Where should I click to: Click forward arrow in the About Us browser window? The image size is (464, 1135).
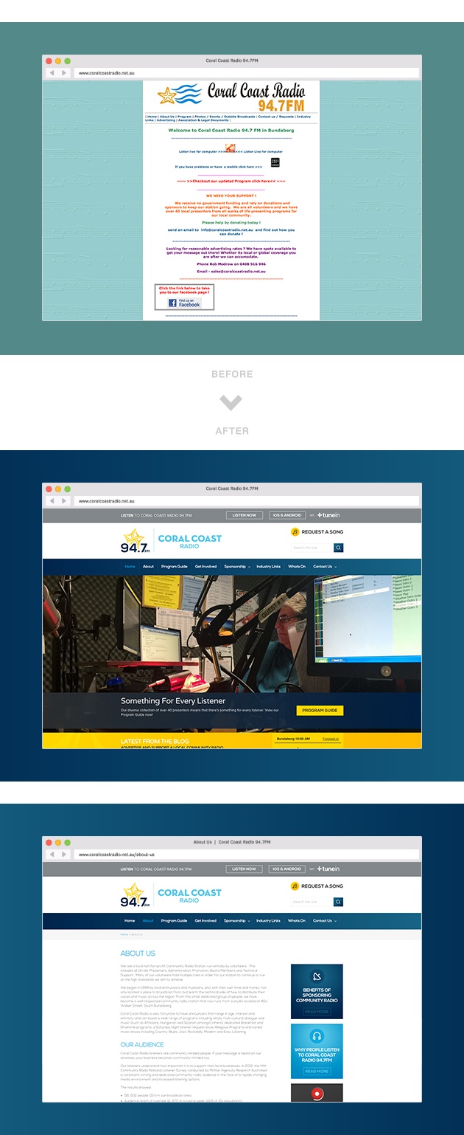tap(64, 855)
